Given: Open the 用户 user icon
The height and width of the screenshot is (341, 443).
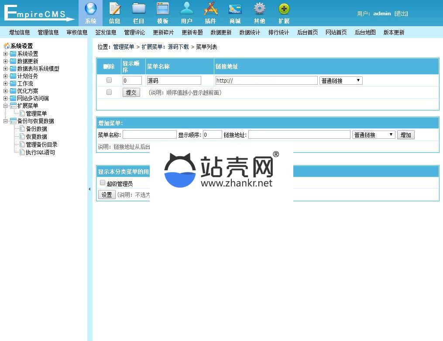Looking at the screenshot, I should point(187,9).
